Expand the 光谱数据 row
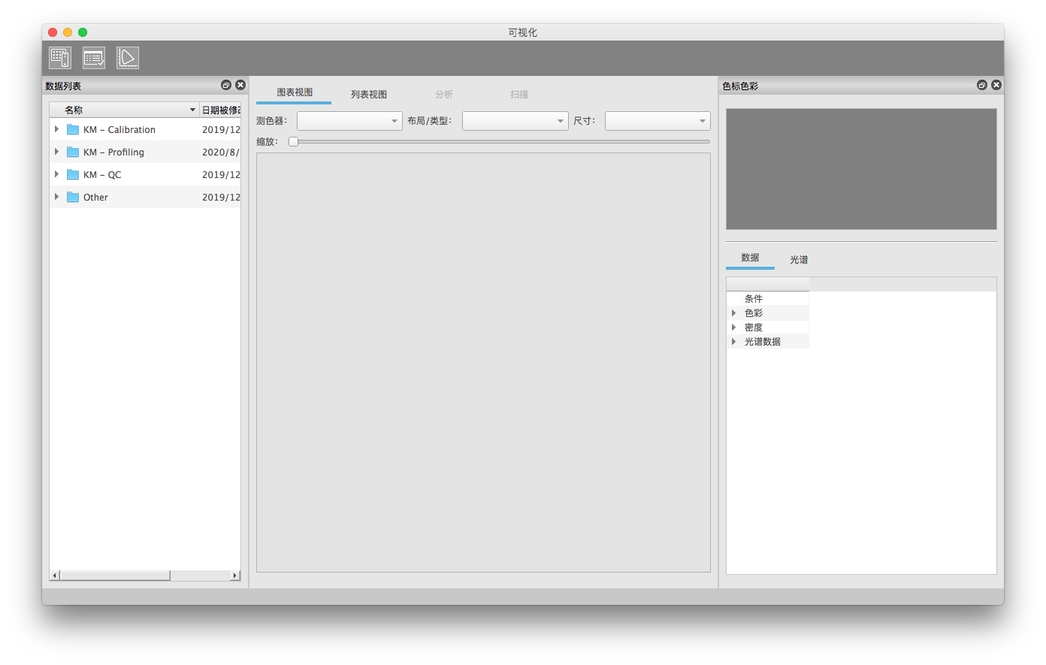Image resolution: width=1046 pixels, height=665 pixels. click(733, 341)
